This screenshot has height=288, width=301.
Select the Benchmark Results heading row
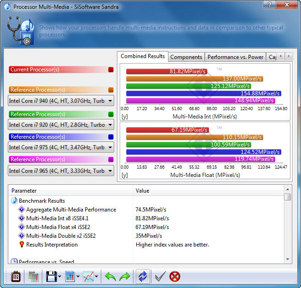[x=146, y=201]
